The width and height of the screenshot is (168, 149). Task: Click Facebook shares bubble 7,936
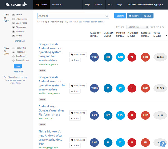point(94,143)
